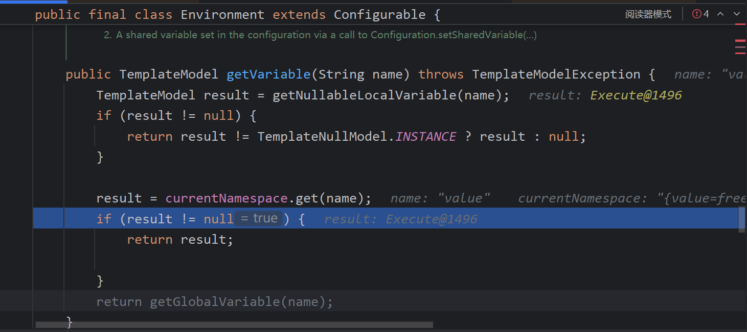Screen dimensions: 747x332
Task: Click 'return result;' statement
Action: [180, 240]
